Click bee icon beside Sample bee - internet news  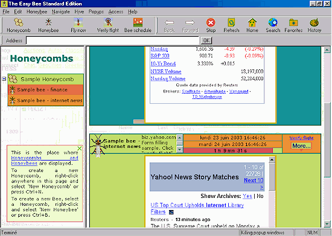13,100
